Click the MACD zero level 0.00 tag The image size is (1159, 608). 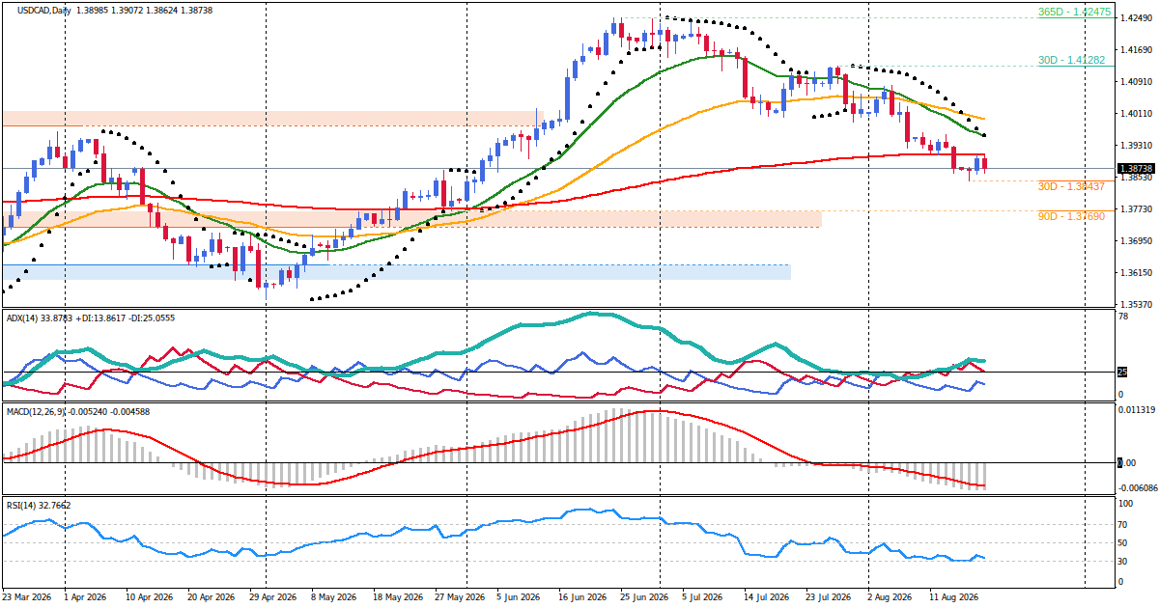pos(1126,462)
